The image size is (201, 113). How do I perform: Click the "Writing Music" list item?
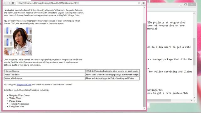[x=15, y=98]
